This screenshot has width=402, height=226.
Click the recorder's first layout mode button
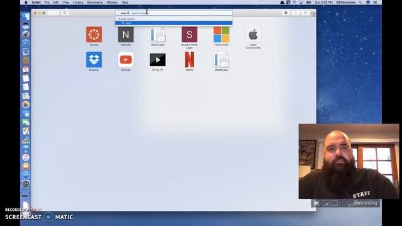pos(317,203)
